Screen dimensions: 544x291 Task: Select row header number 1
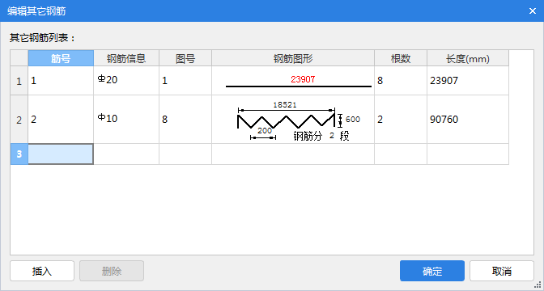(x=19, y=81)
